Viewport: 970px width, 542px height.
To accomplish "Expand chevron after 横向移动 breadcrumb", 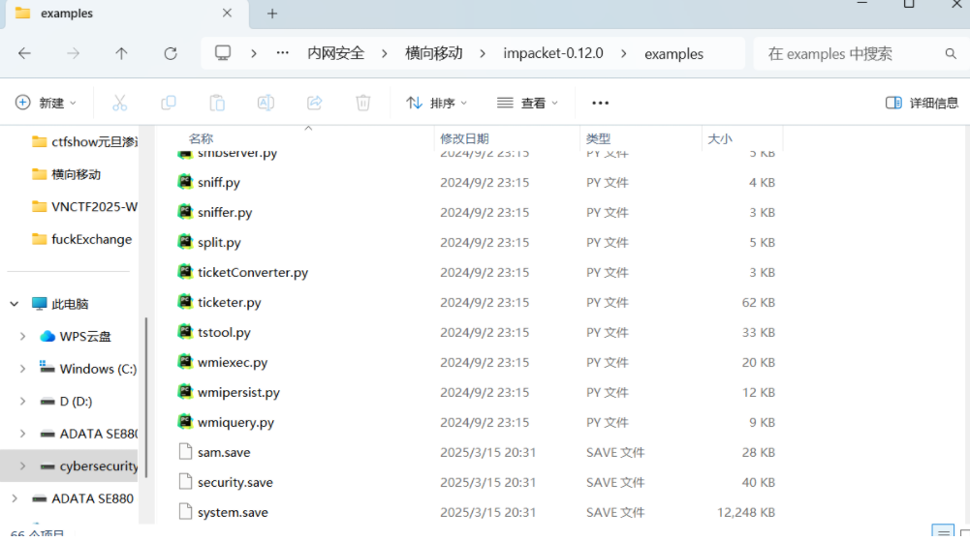I will 483,54.
